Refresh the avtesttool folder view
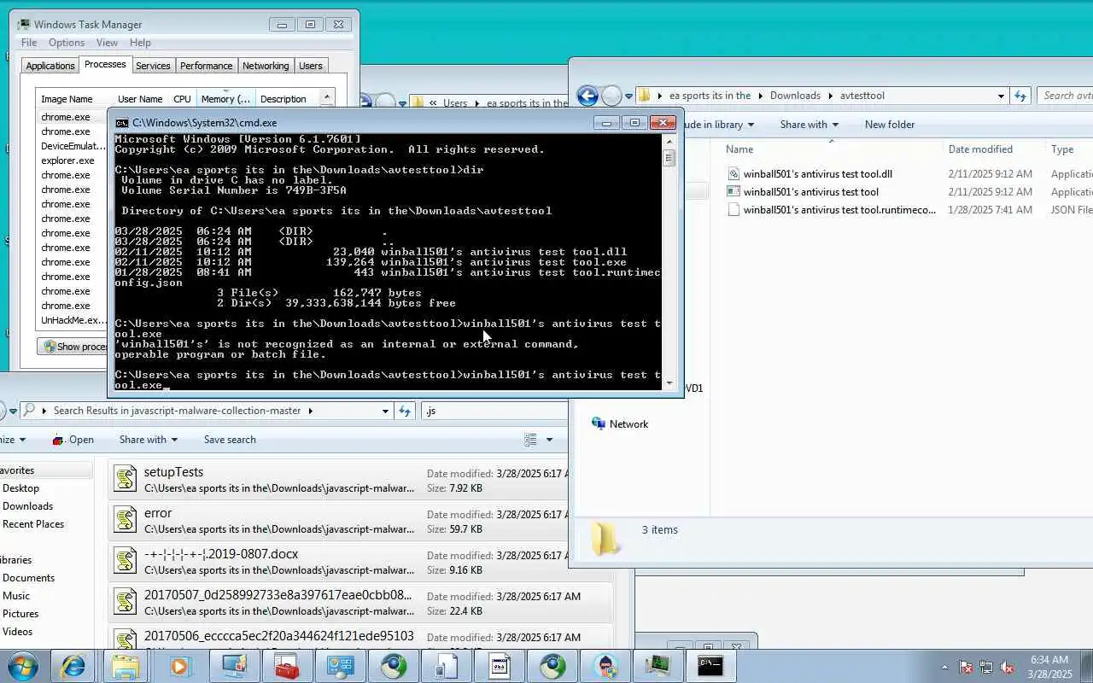 coord(1020,96)
